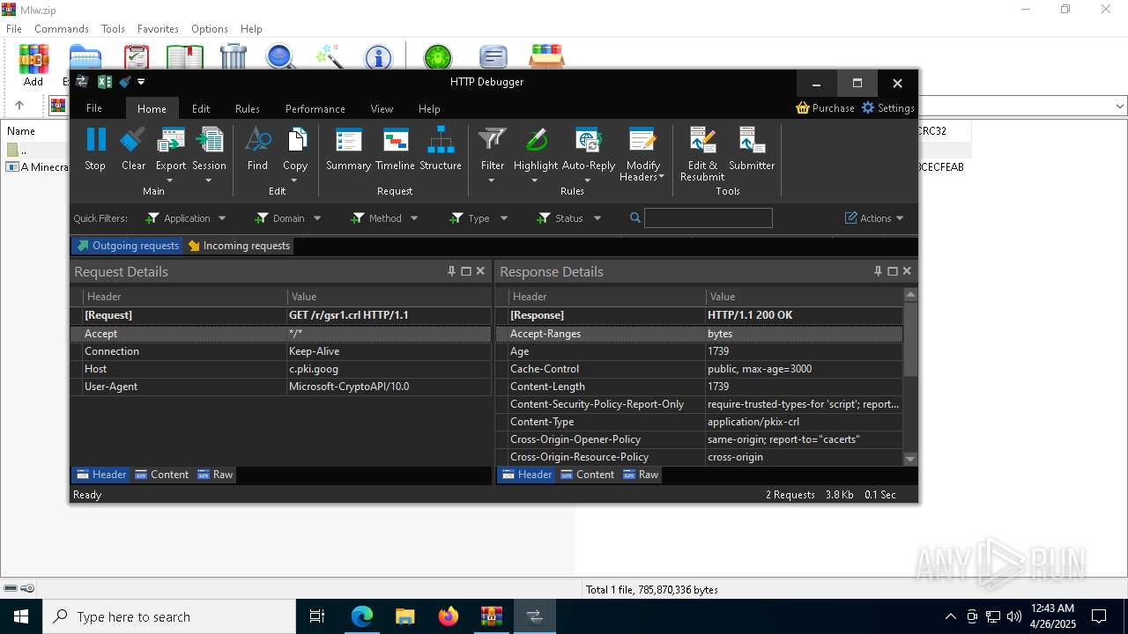Launch the Submitter tool
This screenshot has width=1128, height=634.
(752, 140)
